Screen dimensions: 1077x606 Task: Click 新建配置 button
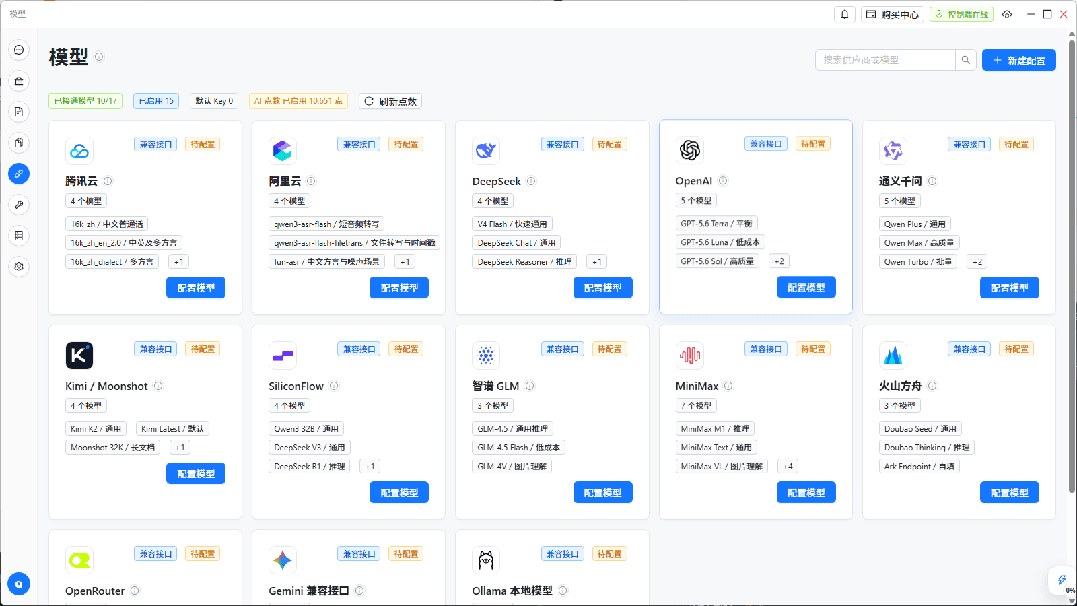(x=1019, y=60)
